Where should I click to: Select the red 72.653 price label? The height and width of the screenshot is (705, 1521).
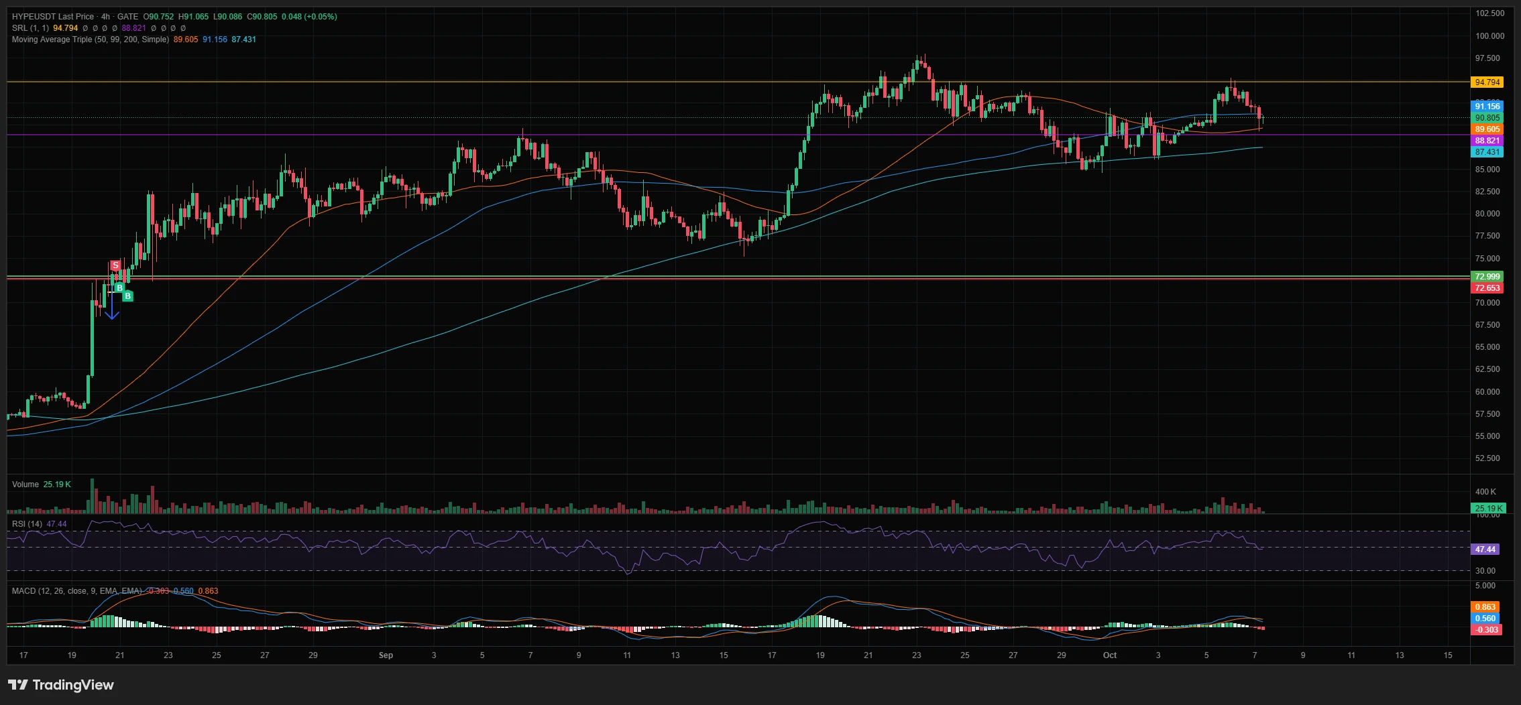point(1487,288)
